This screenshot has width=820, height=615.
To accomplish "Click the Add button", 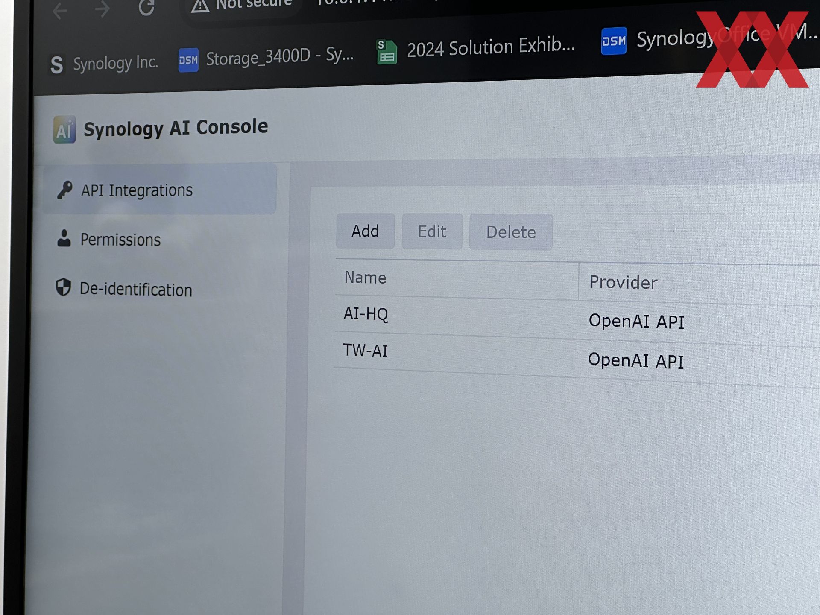I will point(365,231).
